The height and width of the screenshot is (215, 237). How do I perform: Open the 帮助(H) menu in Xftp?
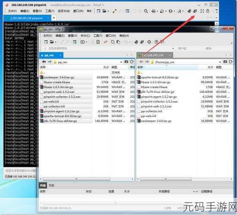click(124, 36)
